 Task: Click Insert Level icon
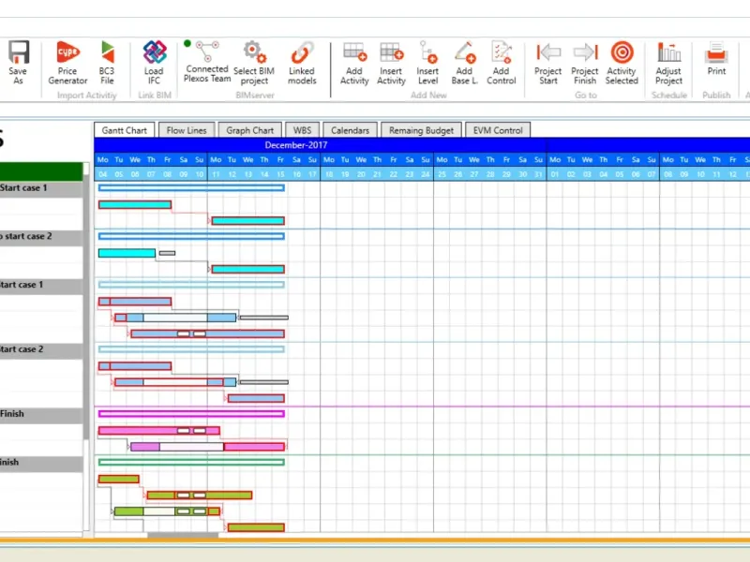point(427,63)
